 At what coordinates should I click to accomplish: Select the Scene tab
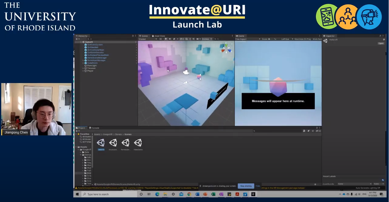coord(143,36)
